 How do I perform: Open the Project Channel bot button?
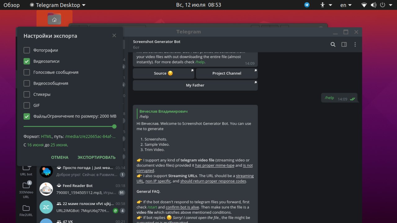tap(227, 74)
